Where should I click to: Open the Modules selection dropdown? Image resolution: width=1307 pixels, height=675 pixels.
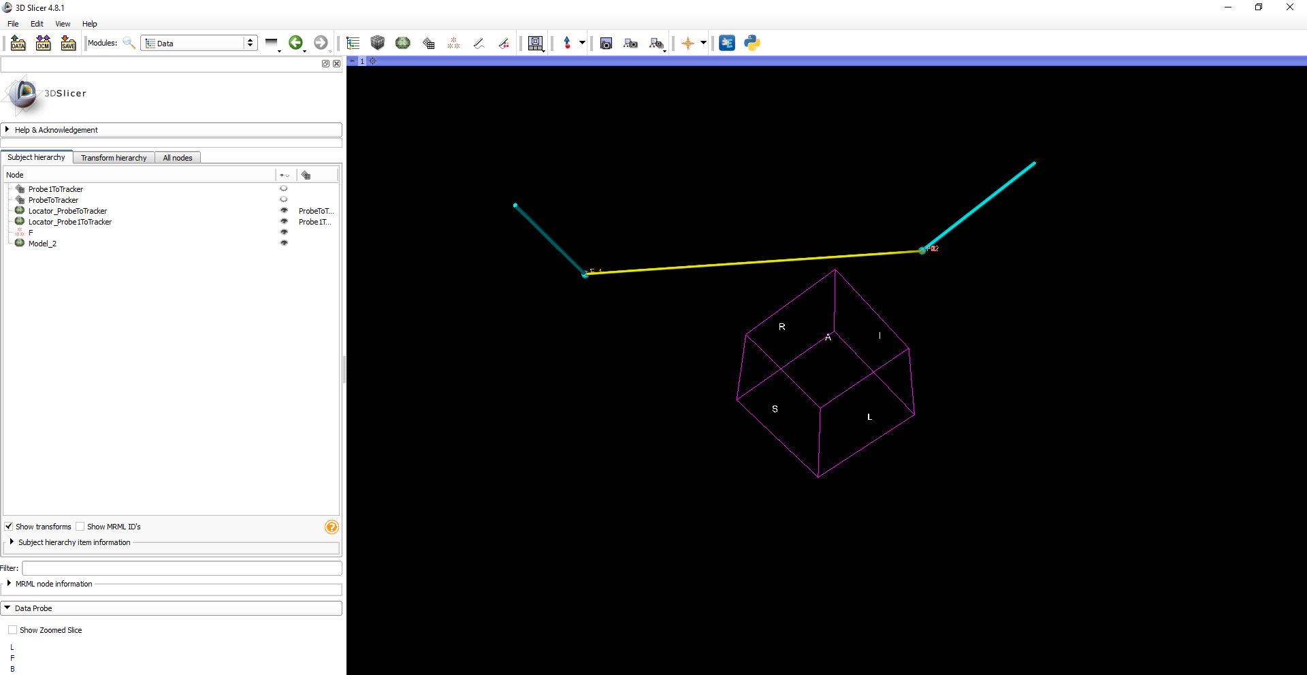click(199, 43)
